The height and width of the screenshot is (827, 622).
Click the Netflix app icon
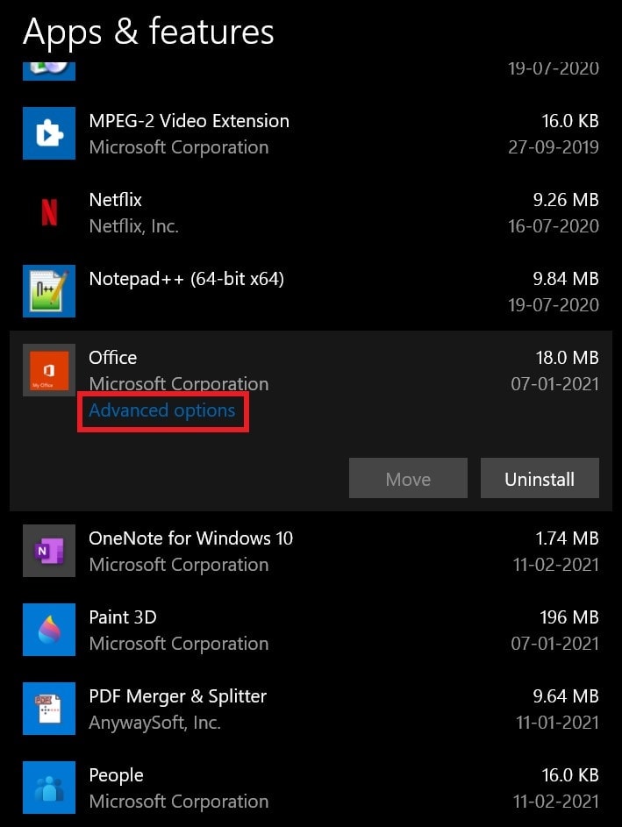pyautogui.click(x=49, y=212)
